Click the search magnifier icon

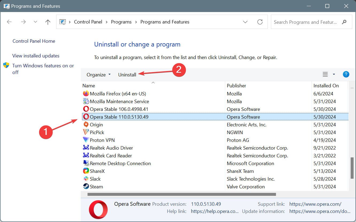pos(344,22)
